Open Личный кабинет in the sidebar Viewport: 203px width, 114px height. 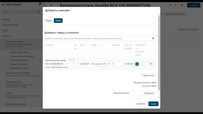10,25
